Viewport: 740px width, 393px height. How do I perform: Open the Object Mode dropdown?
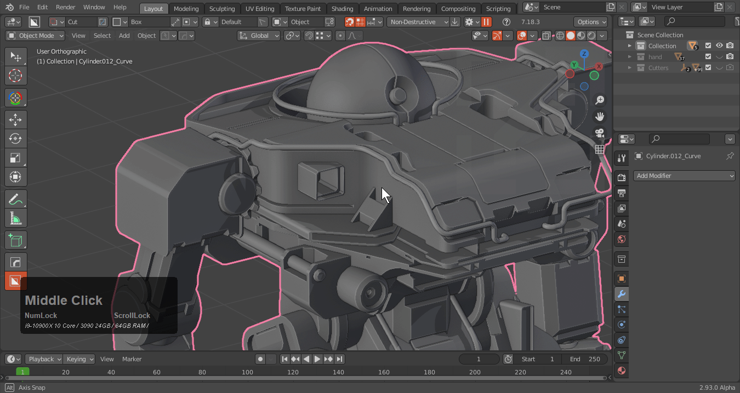pyautogui.click(x=35, y=36)
